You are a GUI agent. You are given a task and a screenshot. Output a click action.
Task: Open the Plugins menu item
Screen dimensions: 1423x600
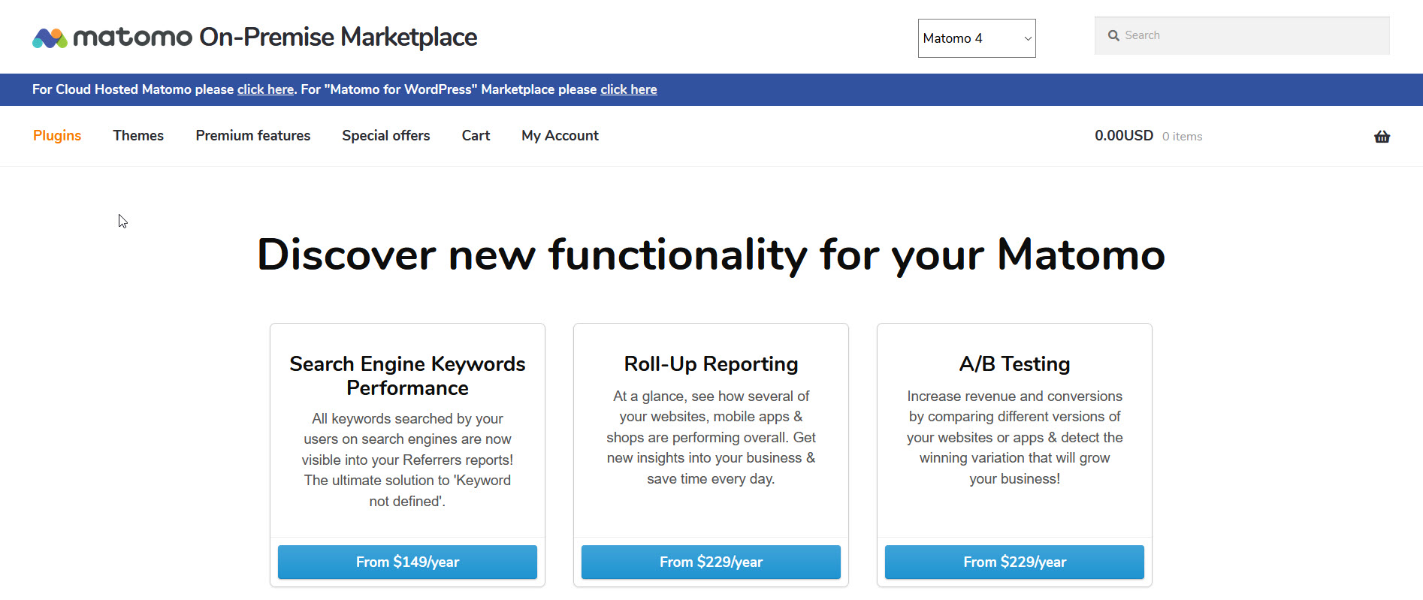tap(57, 136)
